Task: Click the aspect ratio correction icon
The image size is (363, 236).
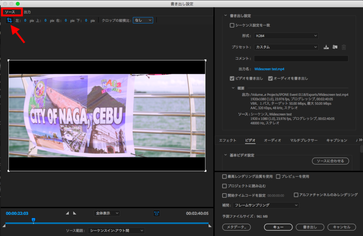Action: pyautogui.click(x=156, y=213)
